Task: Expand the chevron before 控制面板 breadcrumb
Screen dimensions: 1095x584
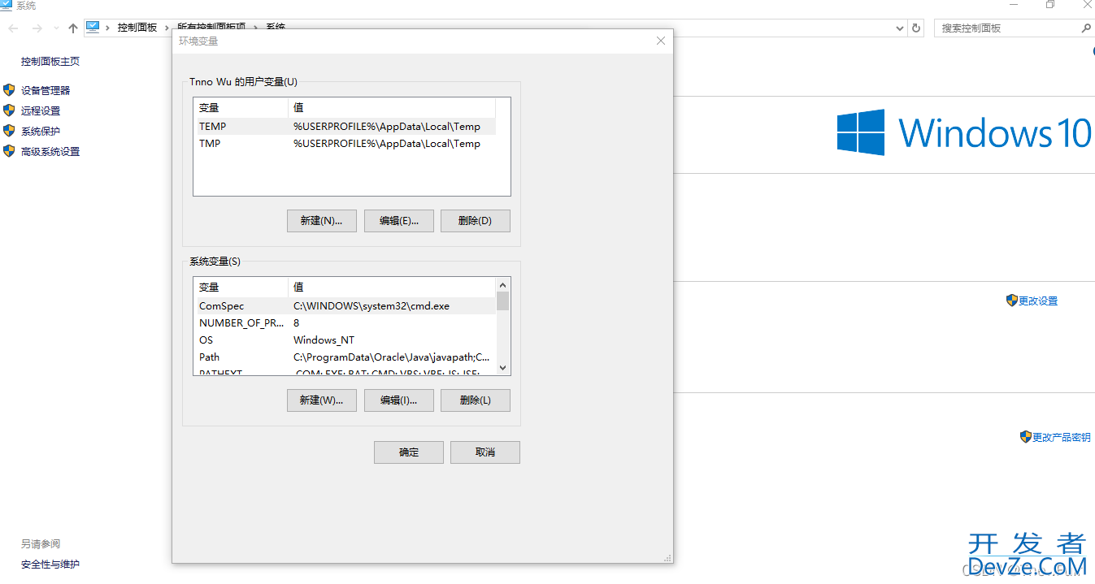Action: [107, 28]
